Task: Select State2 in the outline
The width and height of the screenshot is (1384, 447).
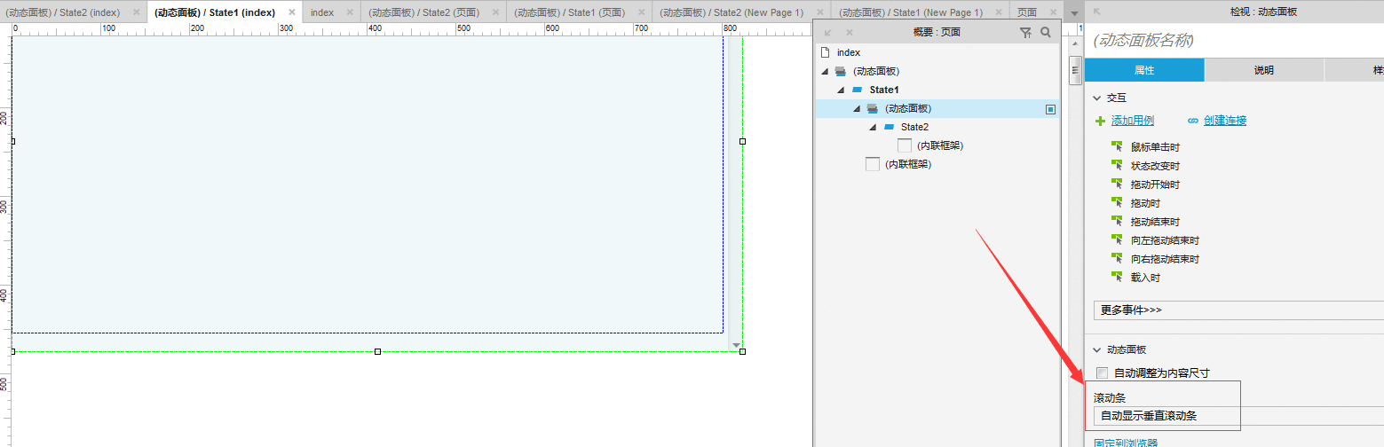Action: 914,127
